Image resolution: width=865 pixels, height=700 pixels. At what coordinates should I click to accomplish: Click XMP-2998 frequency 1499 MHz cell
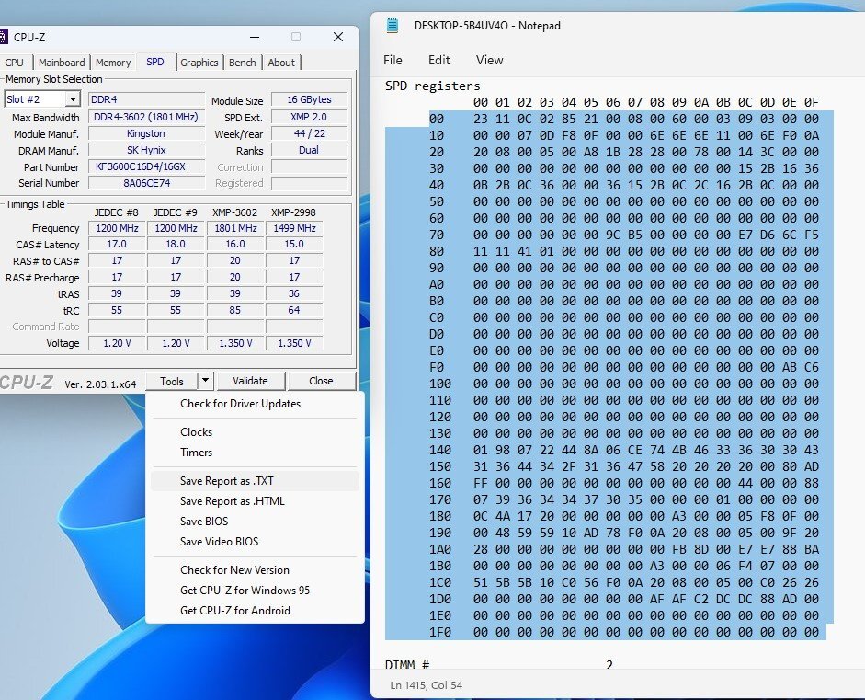(294, 228)
